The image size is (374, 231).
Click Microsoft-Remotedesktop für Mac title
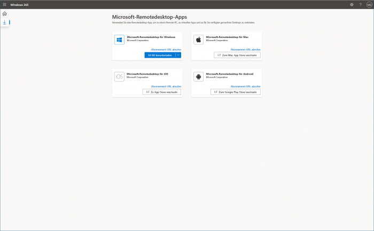[x=227, y=37]
